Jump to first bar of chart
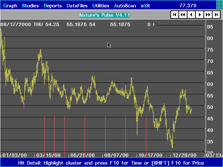Screen dimensions: 223x167 [175, 15]
